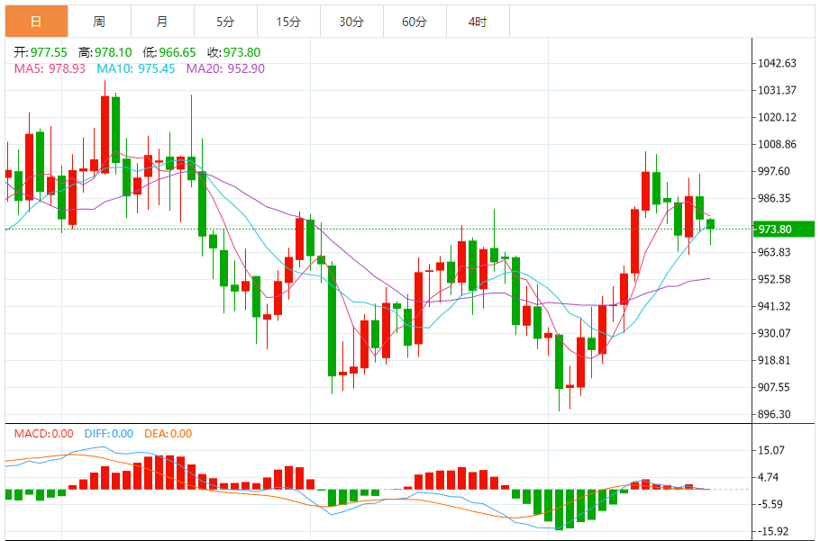Click the 918.81 price axis label
This screenshot has width=820, height=541.
point(775,360)
